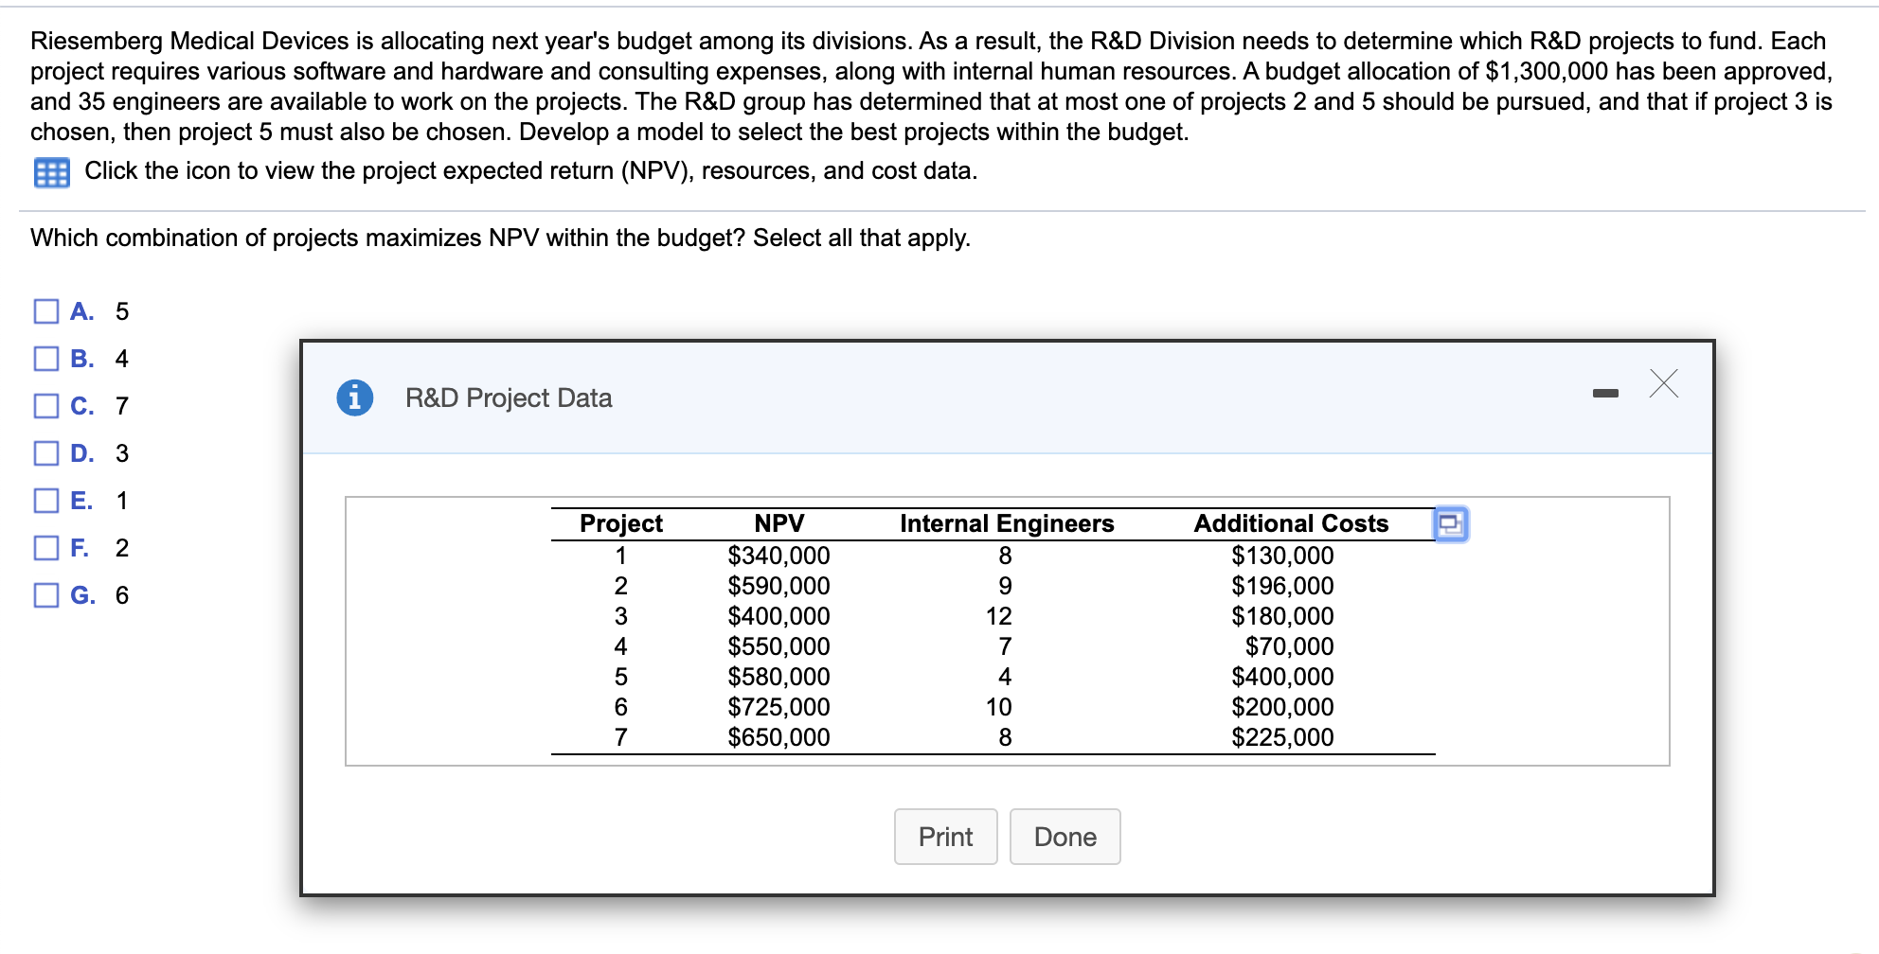The width and height of the screenshot is (1879, 954).
Task: Check option C for project 7
Action: click(x=46, y=406)
